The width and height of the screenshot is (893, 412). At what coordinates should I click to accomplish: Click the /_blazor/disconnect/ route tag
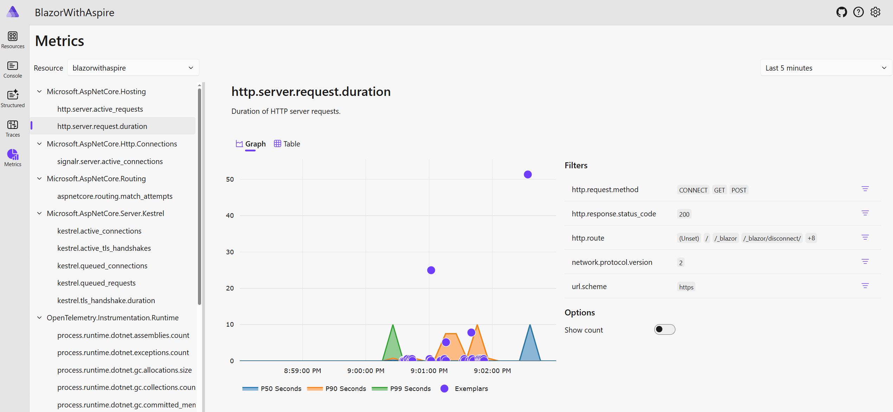(x=772, y=238)
